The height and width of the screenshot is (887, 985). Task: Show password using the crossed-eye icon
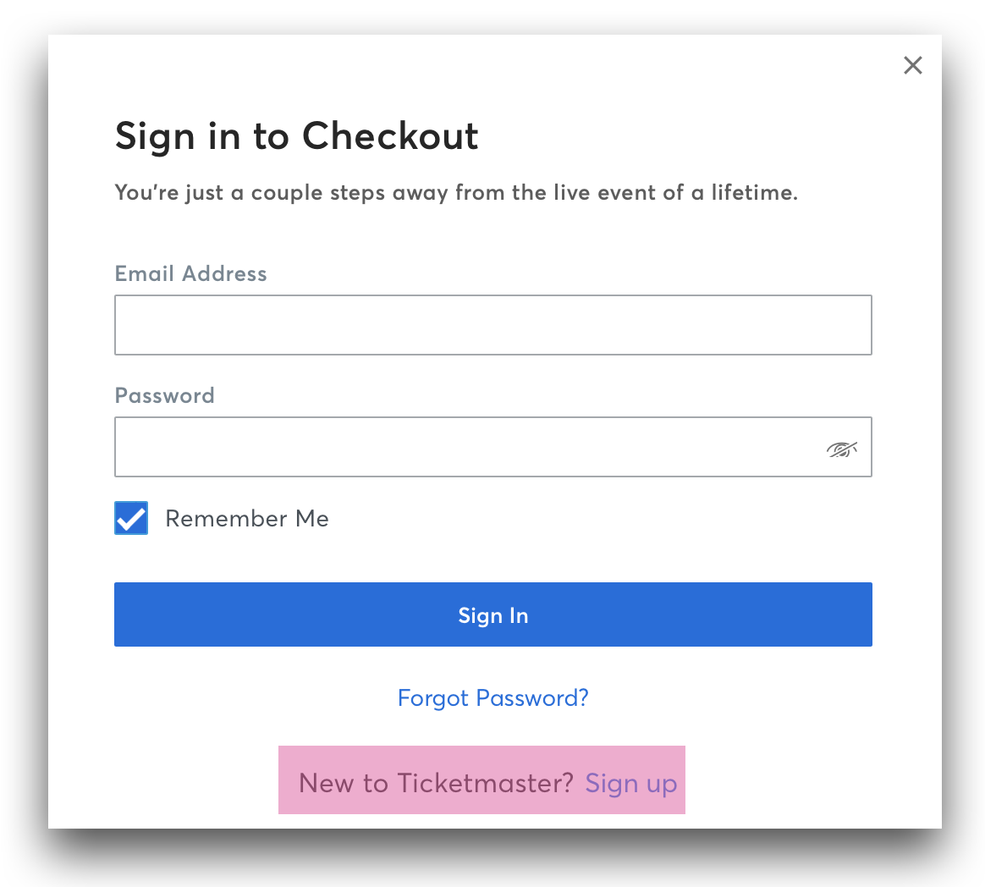841,449
